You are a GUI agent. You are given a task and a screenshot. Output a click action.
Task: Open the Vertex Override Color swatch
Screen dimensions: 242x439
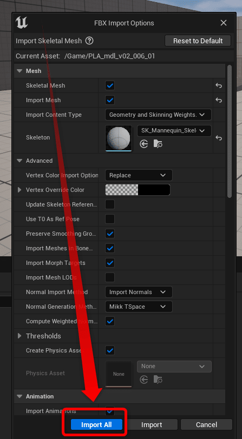pos(138,190)
